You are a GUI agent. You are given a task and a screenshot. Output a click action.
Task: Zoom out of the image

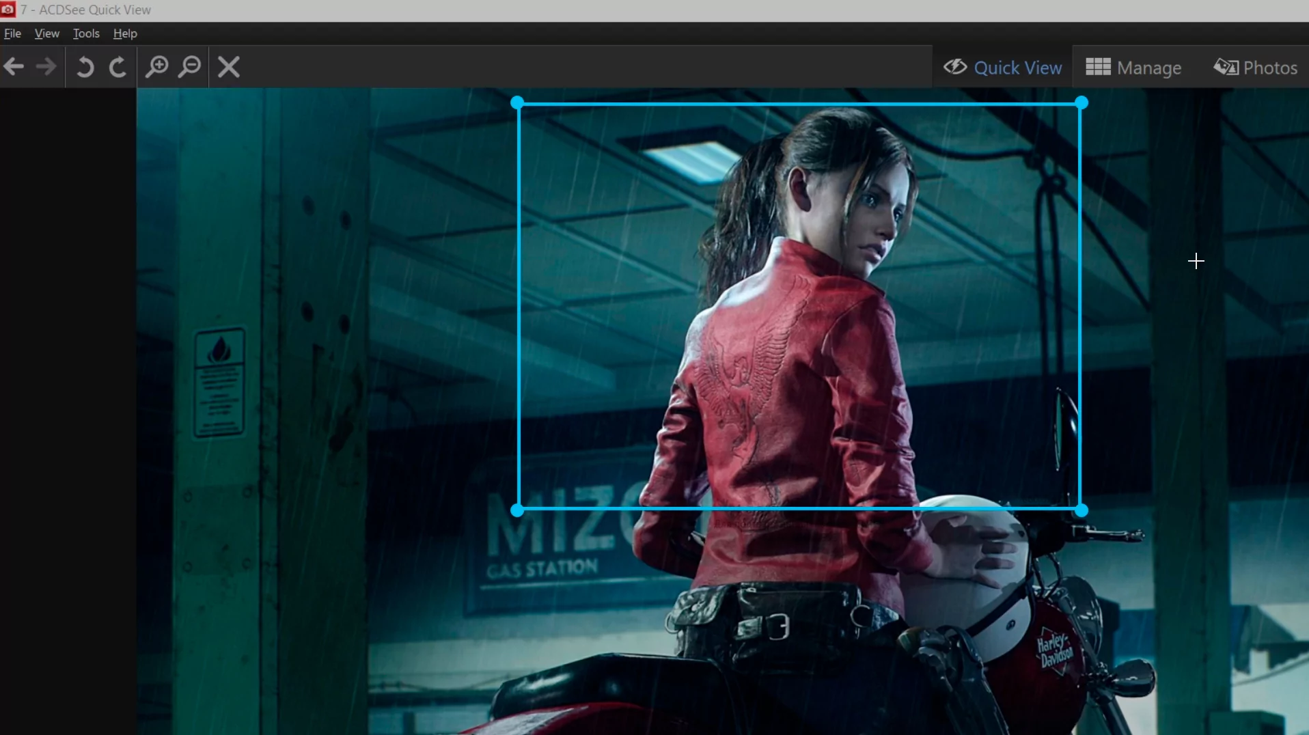coord(190,67)
